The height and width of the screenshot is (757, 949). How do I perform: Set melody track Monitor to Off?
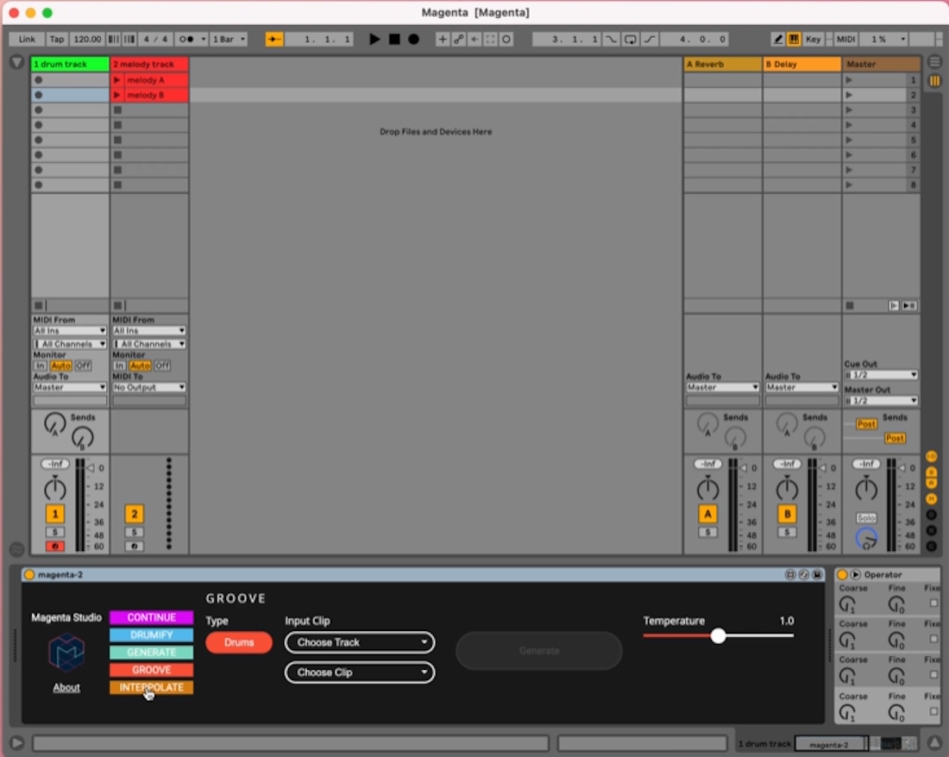[x=162, y=366]
